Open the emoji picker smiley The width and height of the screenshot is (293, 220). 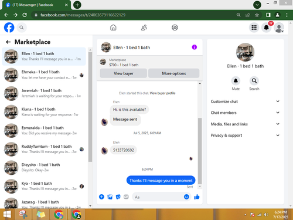[x=186, y=197]
